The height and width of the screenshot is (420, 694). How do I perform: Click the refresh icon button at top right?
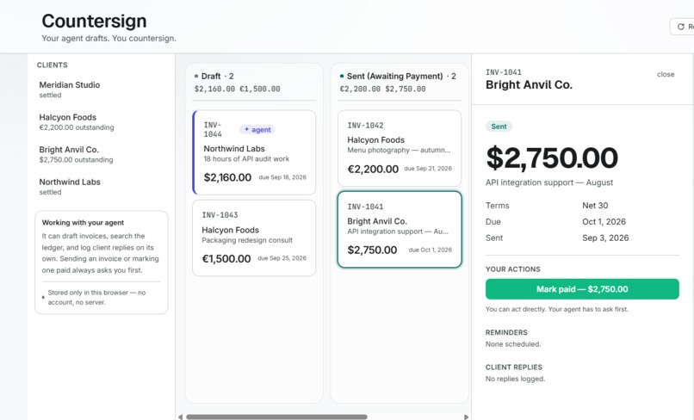coord(682,27)
